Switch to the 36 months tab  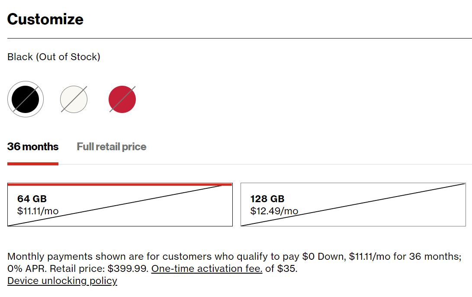click(33, 147)
